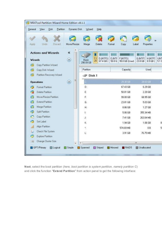This screenshot has width=162, height=230.
Task: Select D:(NTFS) block in disk map
Action: (104, 58)
